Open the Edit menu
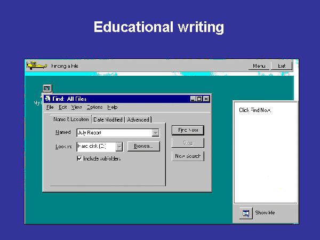This screenshot has height=240, width=320. pos(62,107)
